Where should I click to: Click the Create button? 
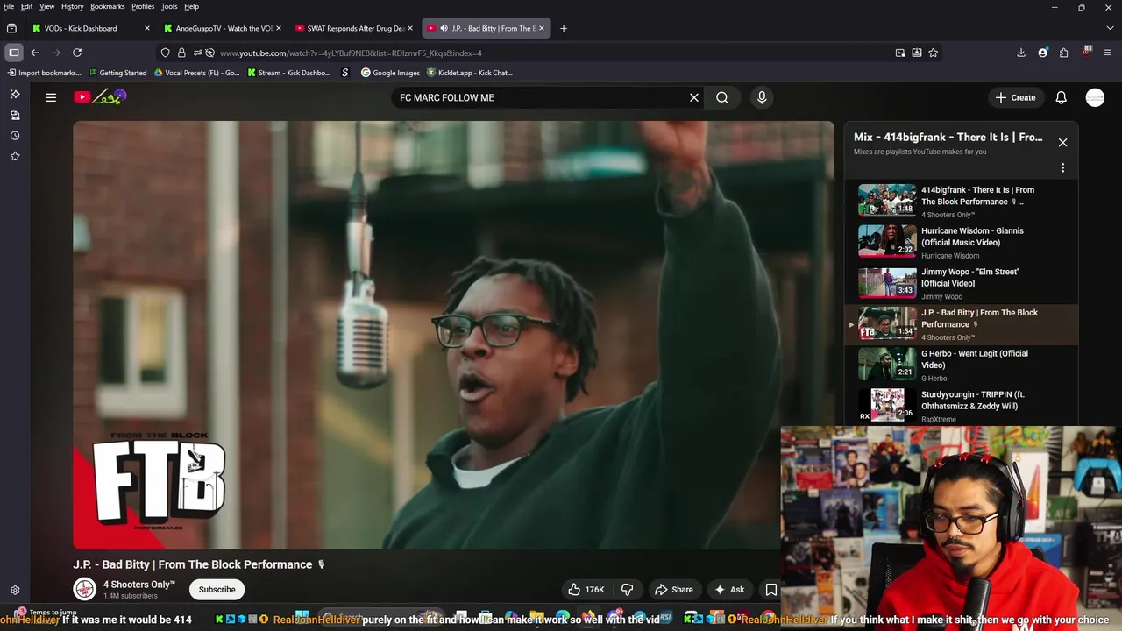pos(1016,97)
